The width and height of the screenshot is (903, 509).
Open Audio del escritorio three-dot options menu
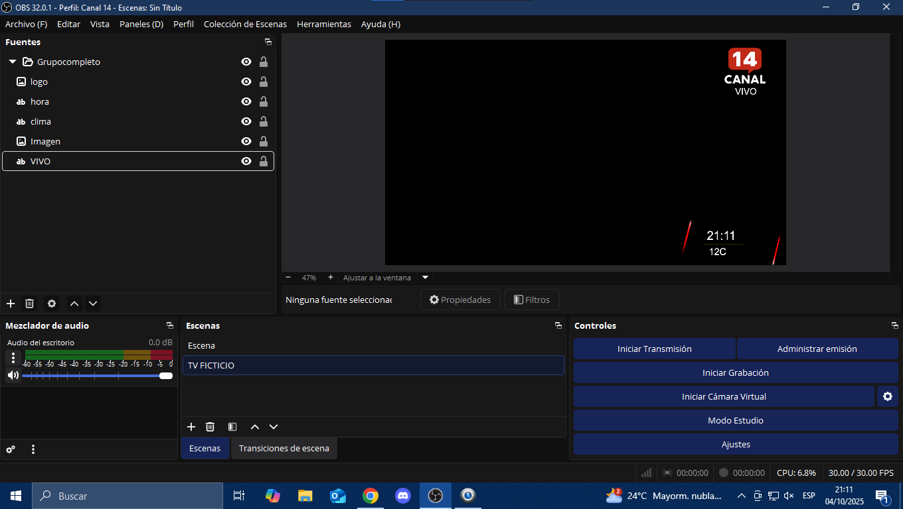tap(13, 359)
